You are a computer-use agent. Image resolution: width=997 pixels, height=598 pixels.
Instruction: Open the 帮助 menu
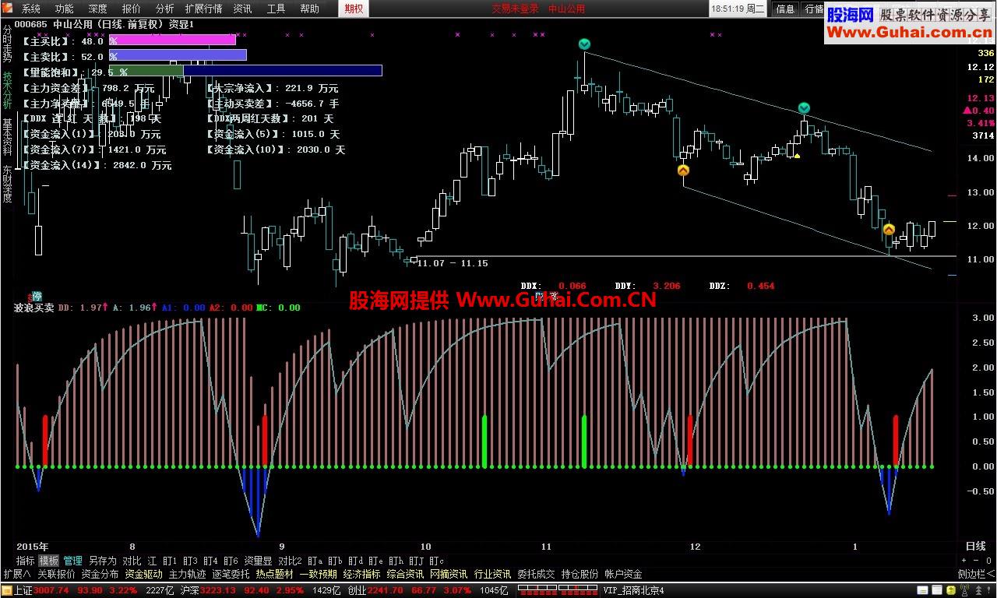pos(310,9)
